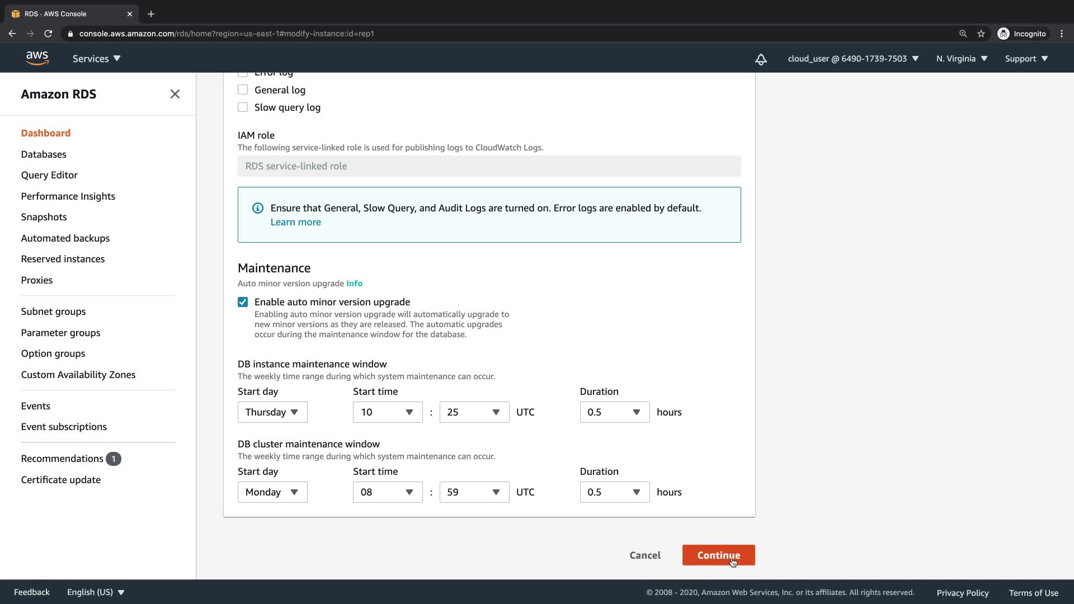1074x604 pixels.
Task: Open a new browser tab with plus icon
Action: coord(151,14)
